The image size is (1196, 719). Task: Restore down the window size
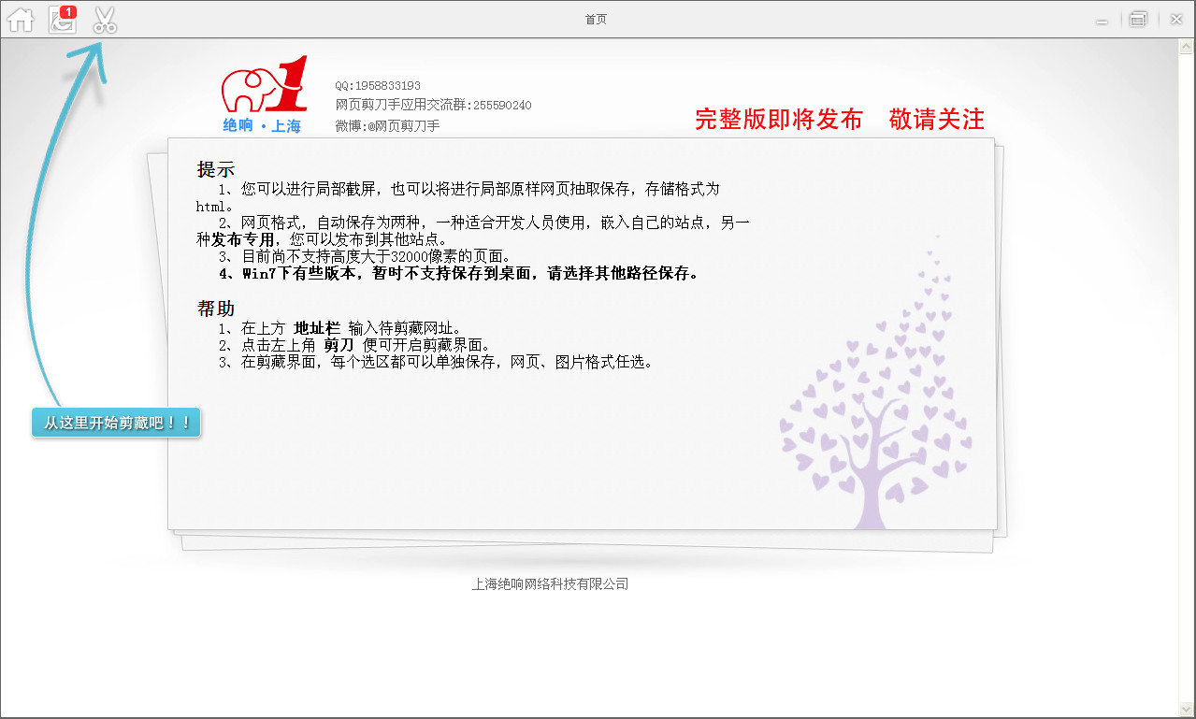coord(1138,20)
